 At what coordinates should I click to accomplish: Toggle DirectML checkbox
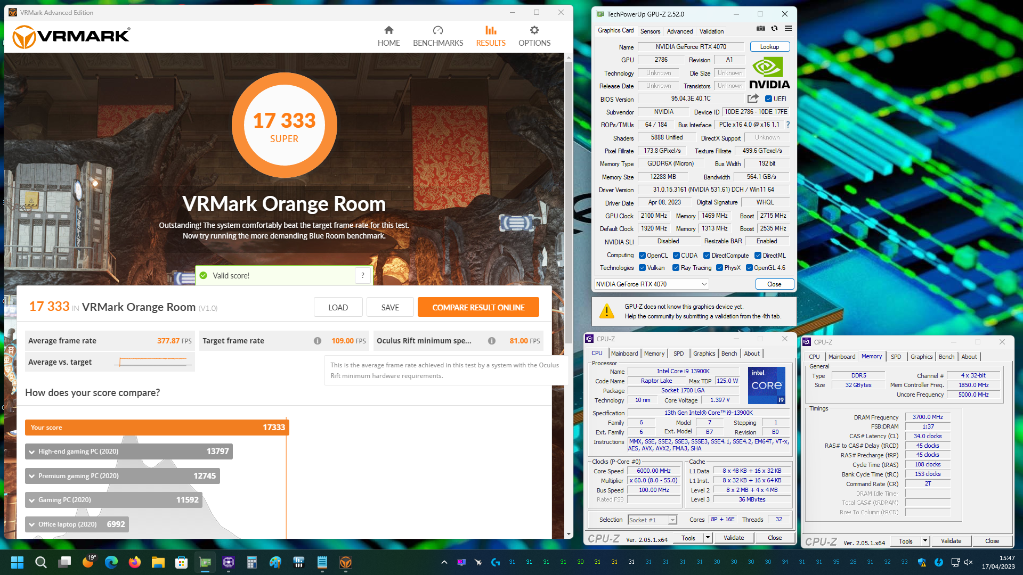[x=758, y=256]
